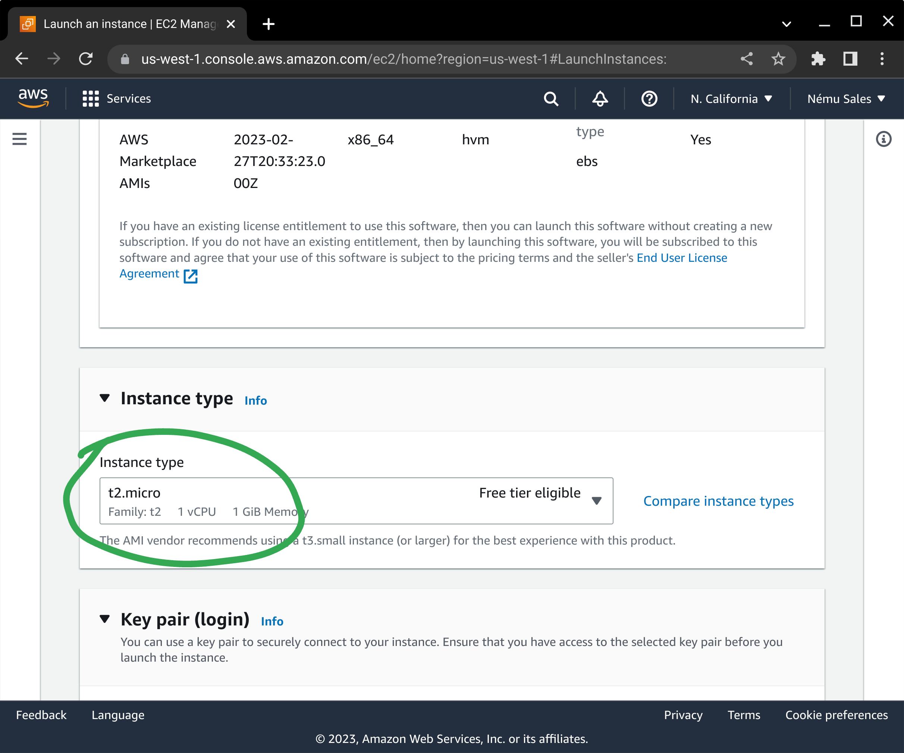This screenshot has height=753, width=904.
Task: Open the Privacy footer link
Action: [683, 715]
